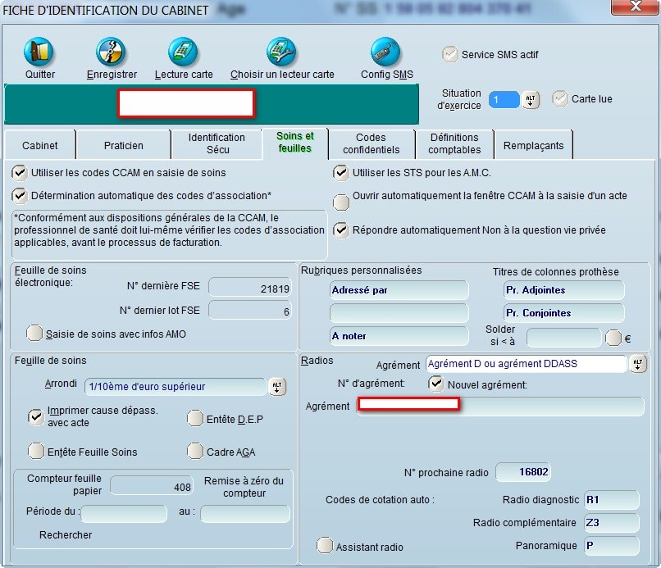This screenshot has height=568, width=661.
Task: Open the Config SMS icon
Action: click(x=386, y=52)
